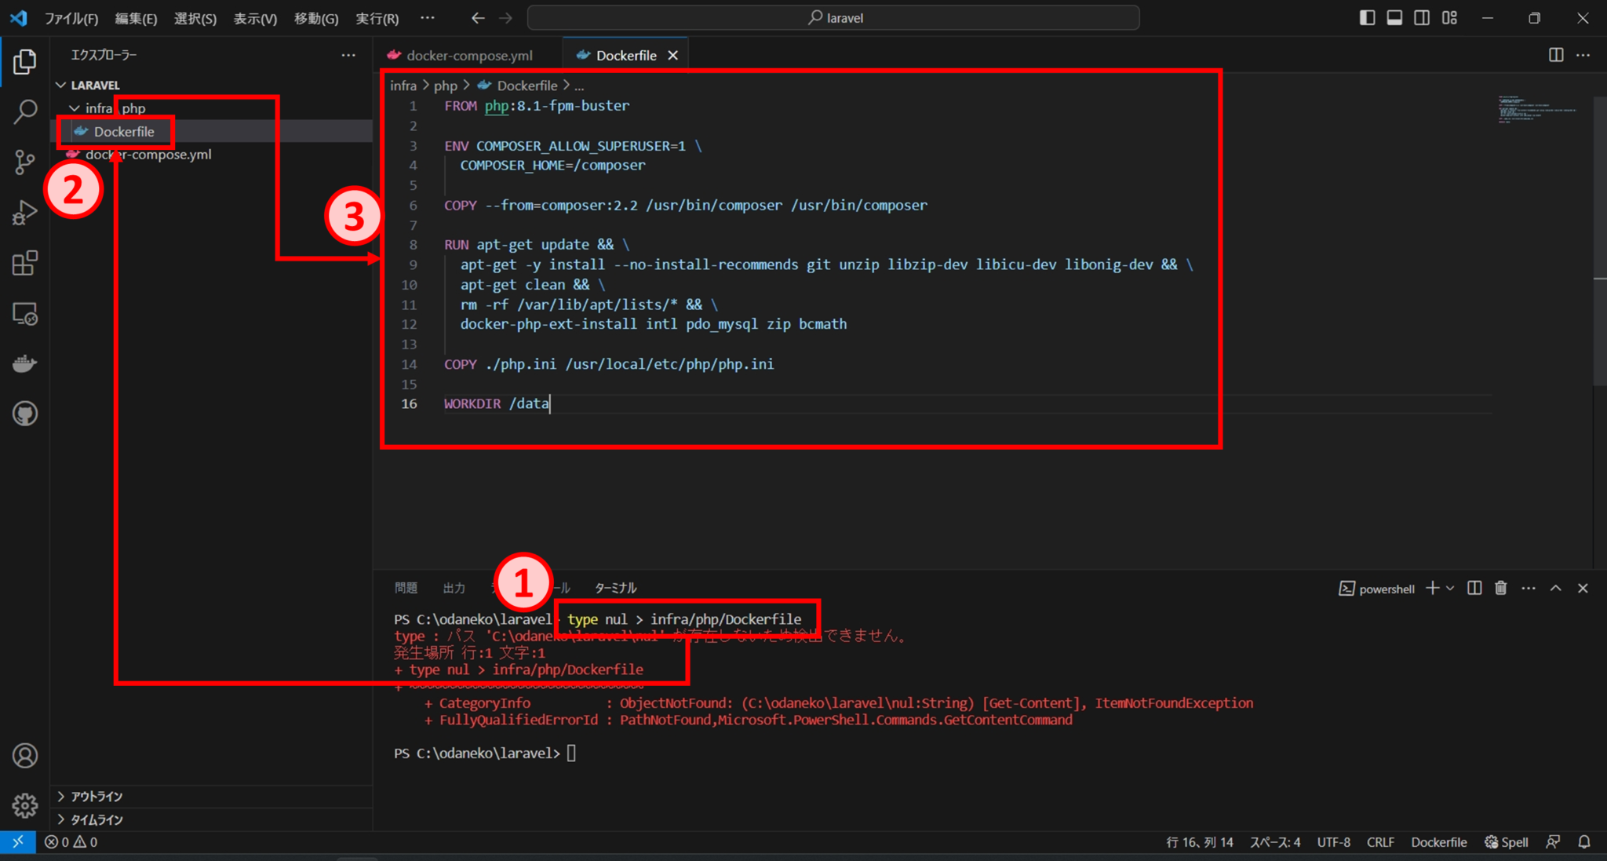Toggle the primary sidebar layout control
This screenshot has width=1607, height=861.
[x=1367, y=17]
